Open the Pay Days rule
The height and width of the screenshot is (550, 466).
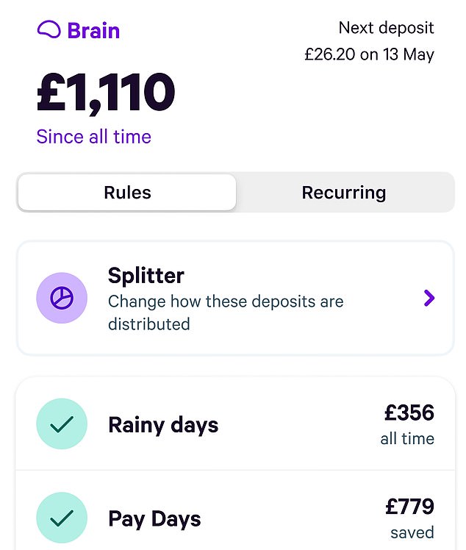tap(154, 519)
